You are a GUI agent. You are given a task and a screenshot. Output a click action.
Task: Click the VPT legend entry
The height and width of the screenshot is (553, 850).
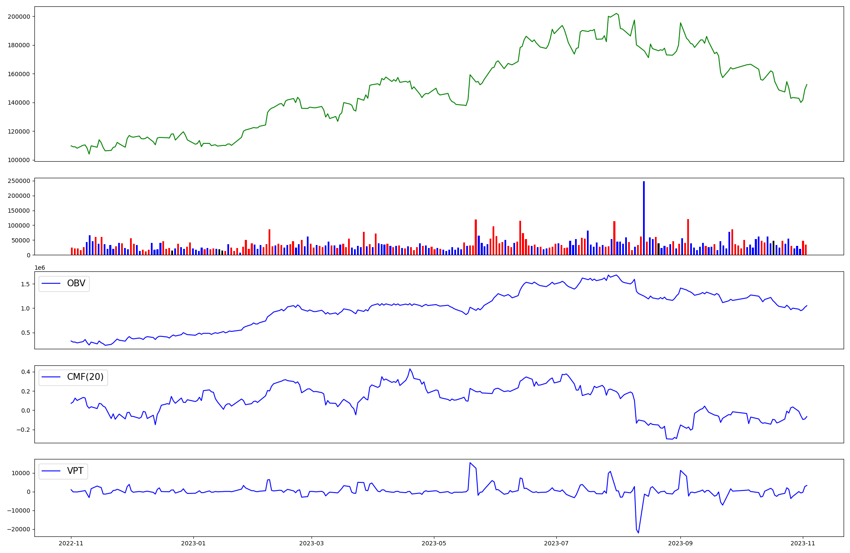[x=75, y=471]
